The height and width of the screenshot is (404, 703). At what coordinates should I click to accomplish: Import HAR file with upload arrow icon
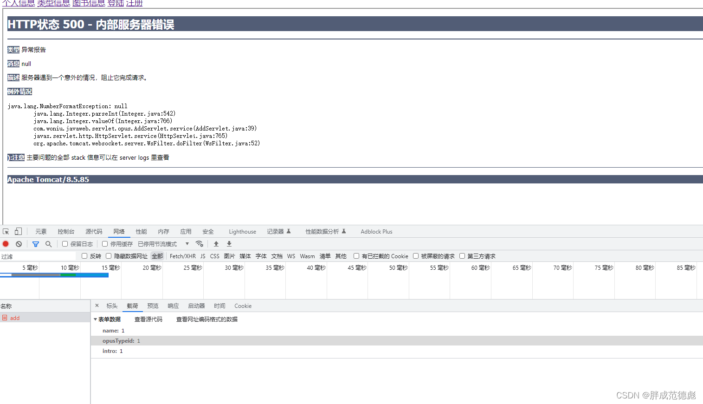[x=216, y=244]
